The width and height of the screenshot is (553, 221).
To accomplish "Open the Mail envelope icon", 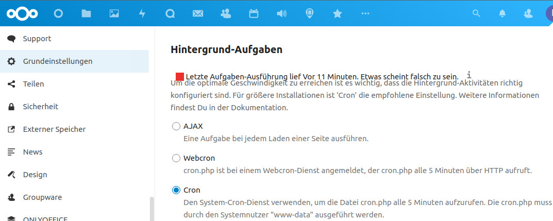I will 198,14.
